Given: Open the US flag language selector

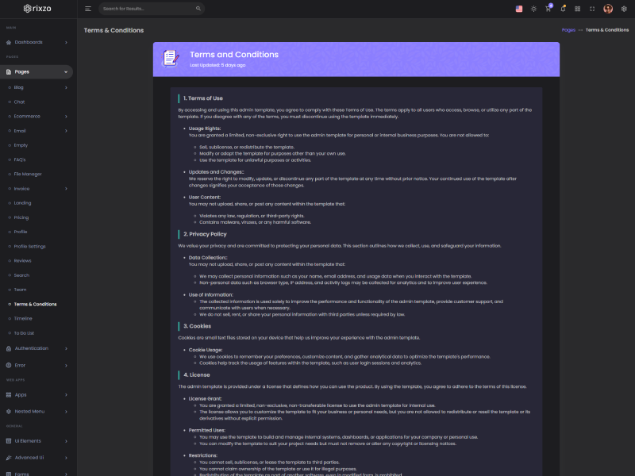Looking at the screenshot, I should click(x=518, y=9).
